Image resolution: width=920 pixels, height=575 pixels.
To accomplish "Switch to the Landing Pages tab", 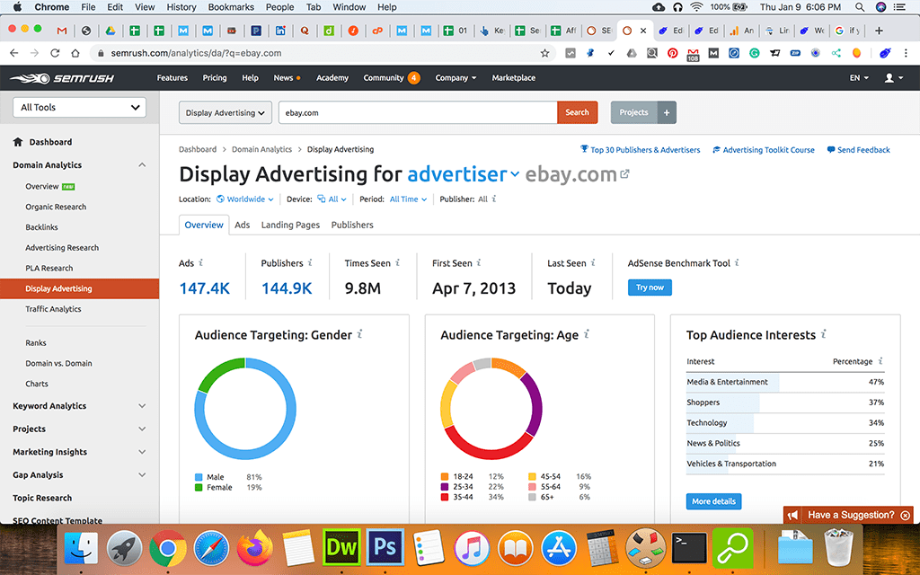I will 290,225.
